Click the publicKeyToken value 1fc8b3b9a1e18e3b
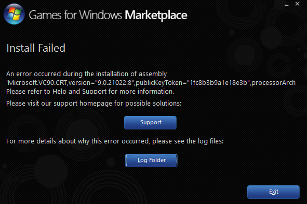This screenshot has height=204, width=307. point(219,83)
